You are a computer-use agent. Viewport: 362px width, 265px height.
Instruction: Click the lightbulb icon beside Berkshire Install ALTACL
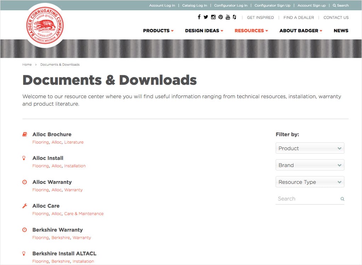[x=24, y=253]
